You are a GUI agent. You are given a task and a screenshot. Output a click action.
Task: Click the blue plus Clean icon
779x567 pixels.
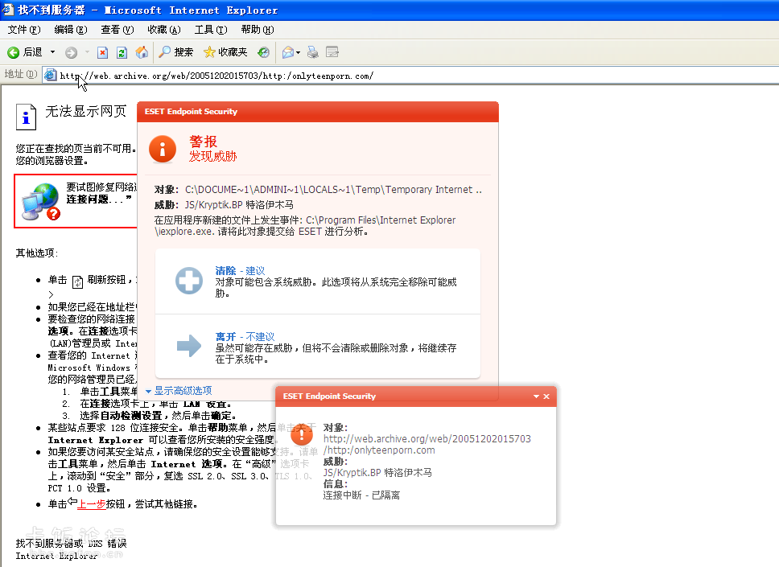pyautogui.click(x=189, y=281)
